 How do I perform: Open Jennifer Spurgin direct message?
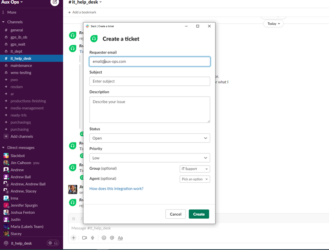(24, 205)
